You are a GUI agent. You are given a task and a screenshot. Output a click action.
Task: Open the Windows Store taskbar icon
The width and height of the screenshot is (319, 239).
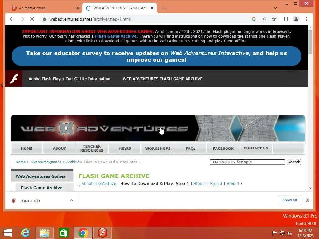click(64, 232)
